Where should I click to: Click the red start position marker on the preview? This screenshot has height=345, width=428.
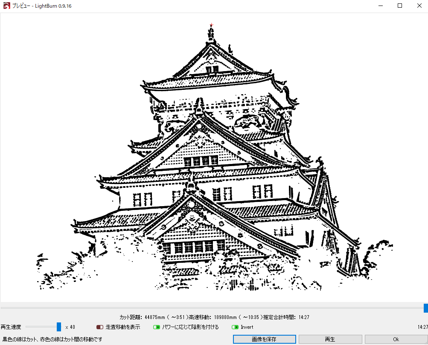pos(211,25)
